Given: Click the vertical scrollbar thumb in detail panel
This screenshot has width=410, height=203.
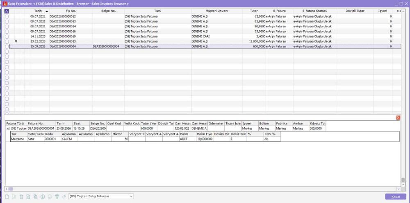Looking at the screenshot, I should click(x=403, y=180).
